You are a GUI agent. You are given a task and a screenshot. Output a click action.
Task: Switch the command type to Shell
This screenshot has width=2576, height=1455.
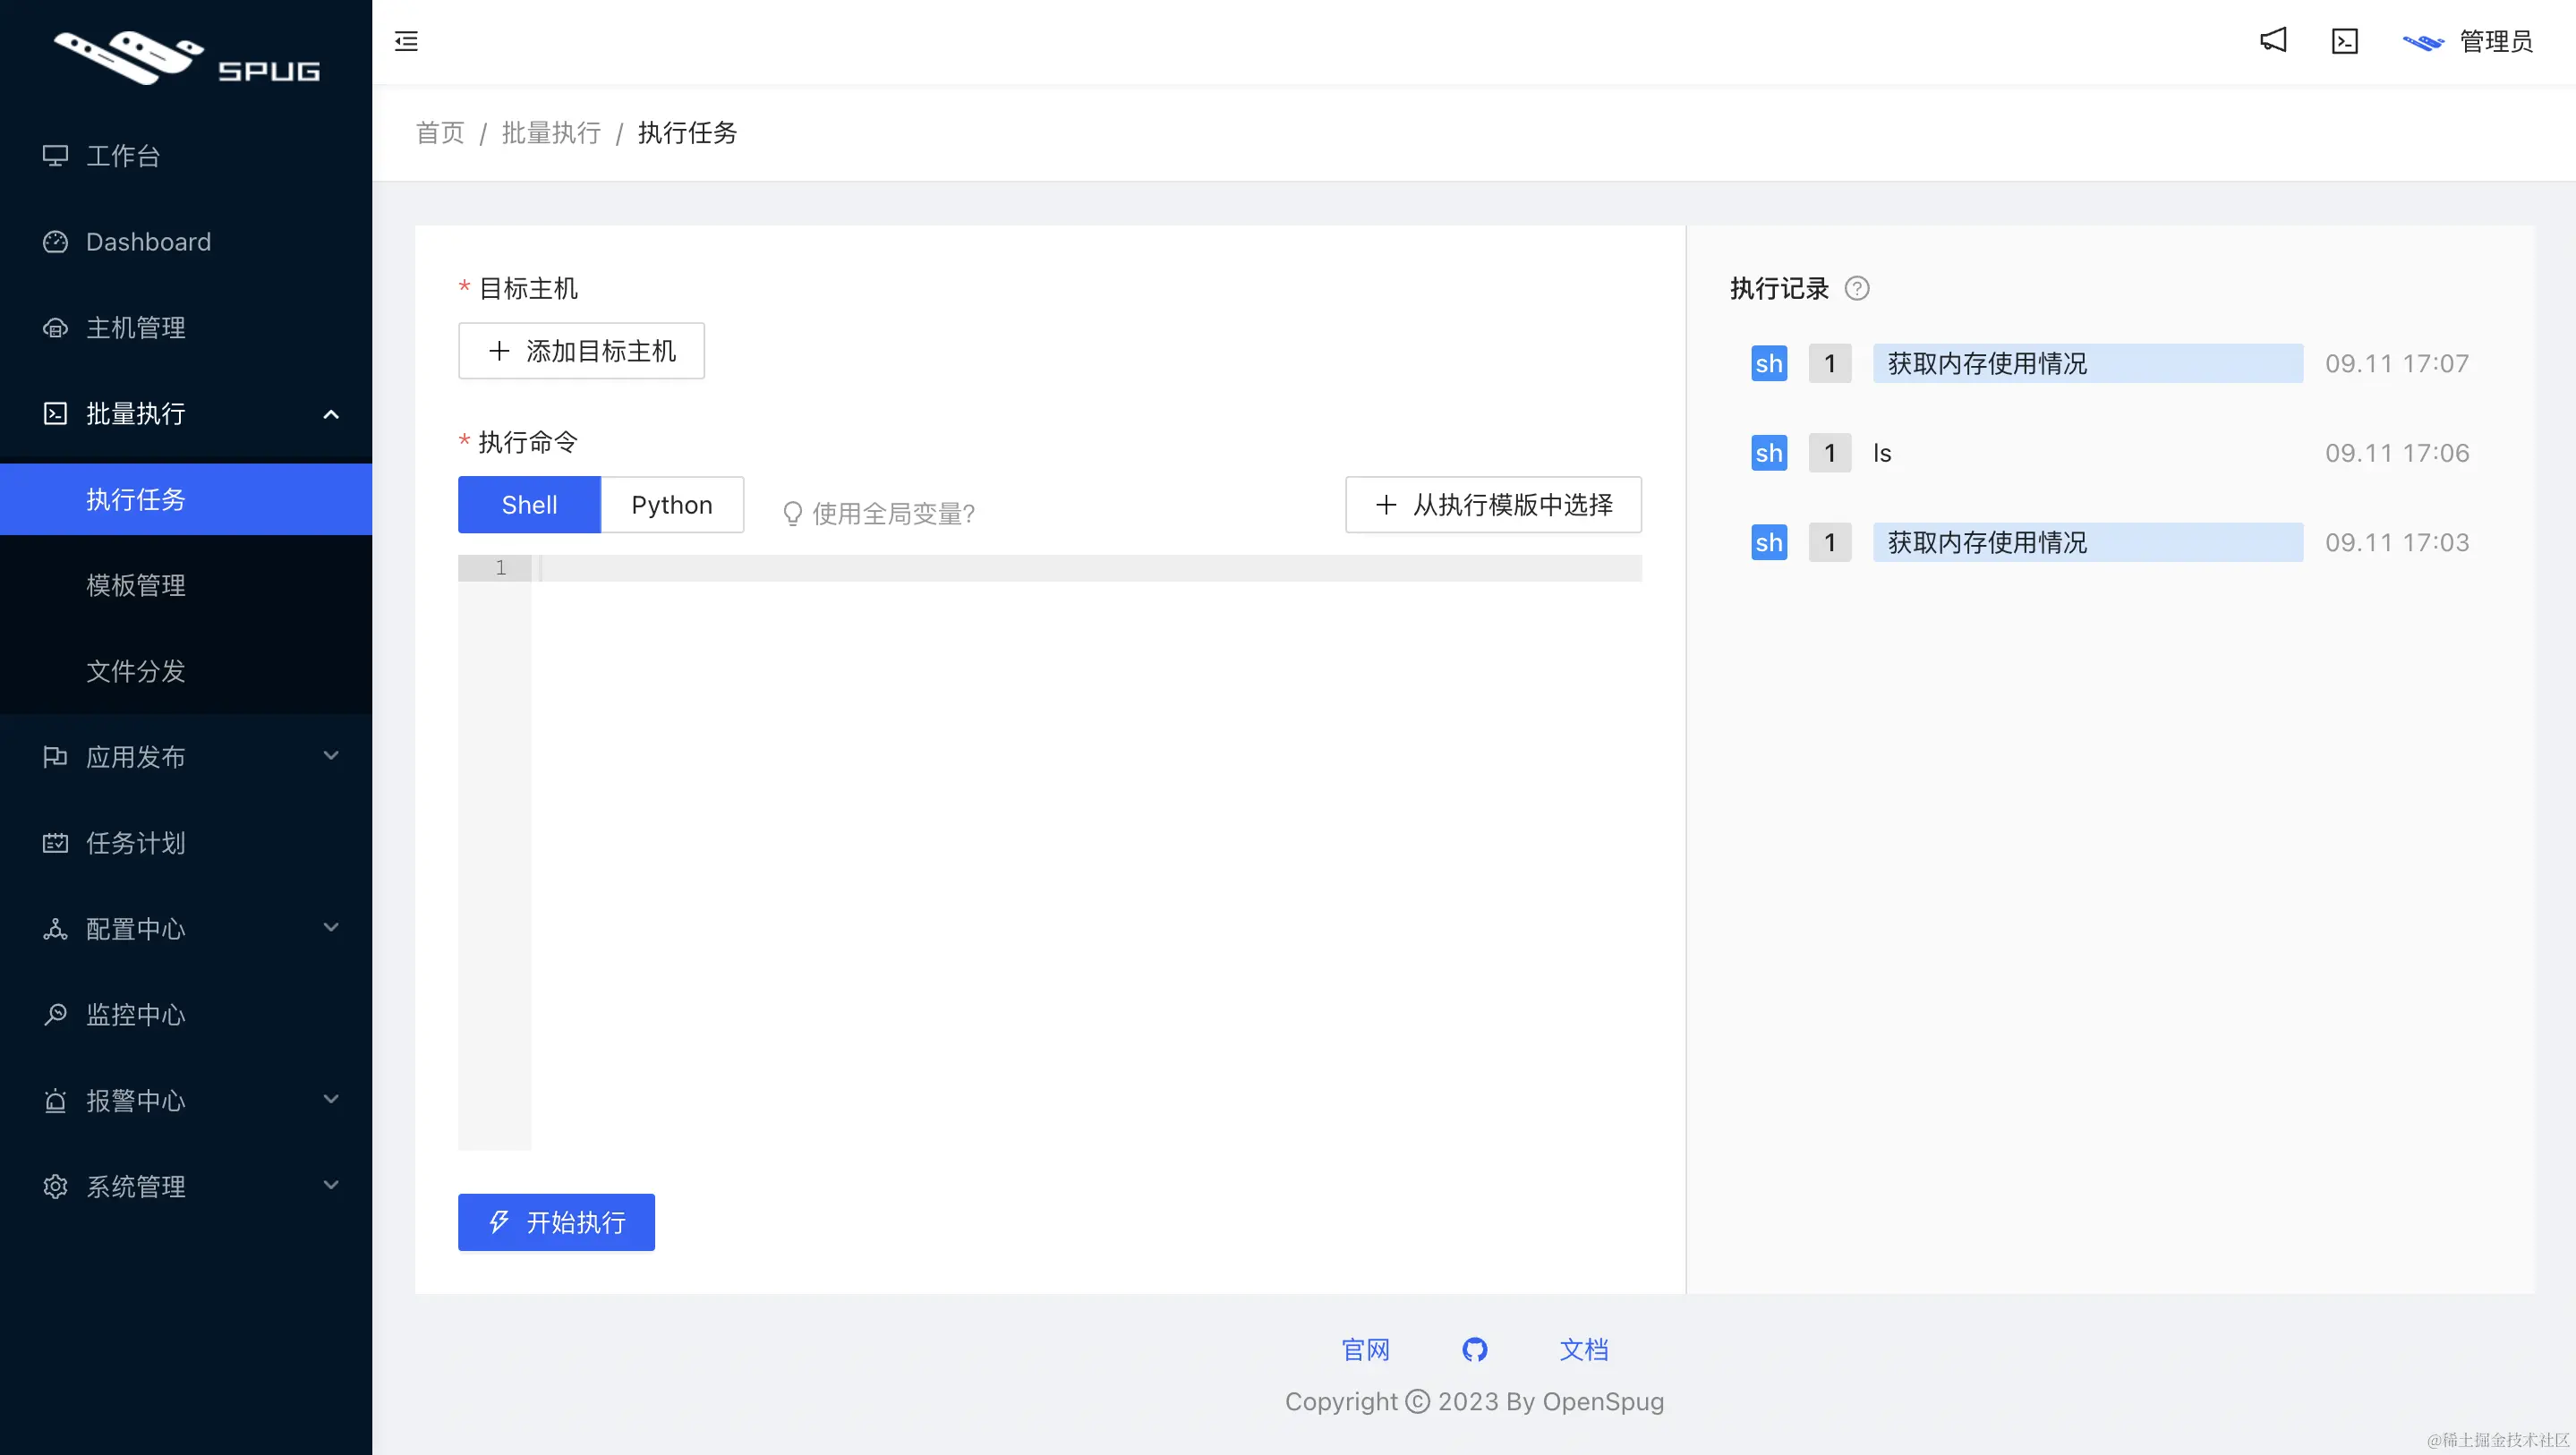point(529,505)
